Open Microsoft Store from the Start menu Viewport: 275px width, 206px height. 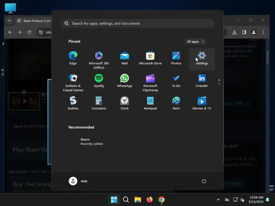[150, 58]
